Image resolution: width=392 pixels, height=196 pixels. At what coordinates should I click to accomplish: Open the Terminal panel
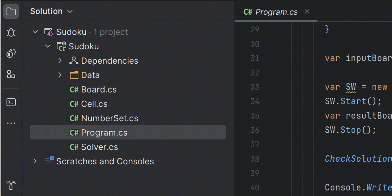pos(11,102)
